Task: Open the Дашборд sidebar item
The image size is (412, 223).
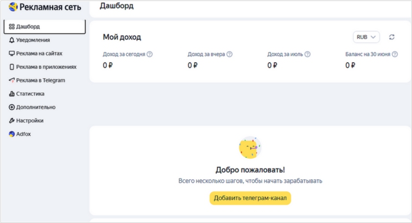Action: pos(45,26)
